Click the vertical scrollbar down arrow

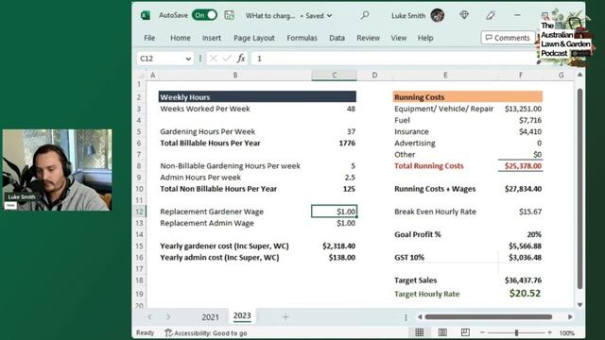click(579, 305)
